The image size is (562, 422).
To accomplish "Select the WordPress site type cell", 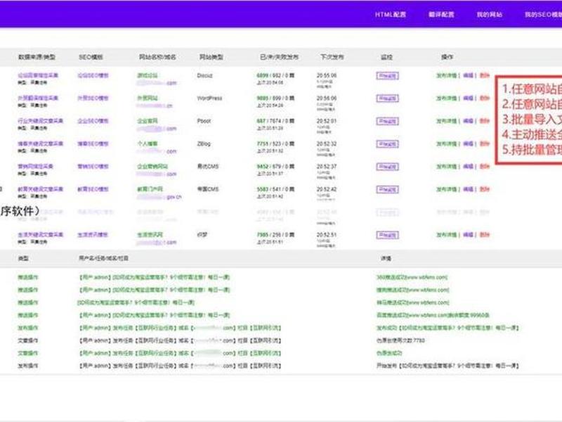I will tap(209, 98).
